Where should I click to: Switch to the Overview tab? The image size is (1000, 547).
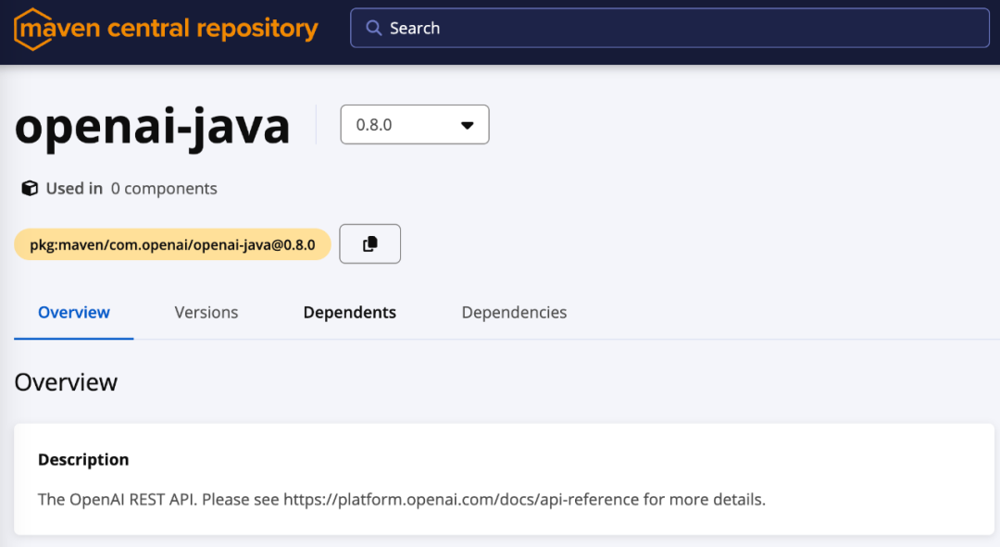point(74,313)
